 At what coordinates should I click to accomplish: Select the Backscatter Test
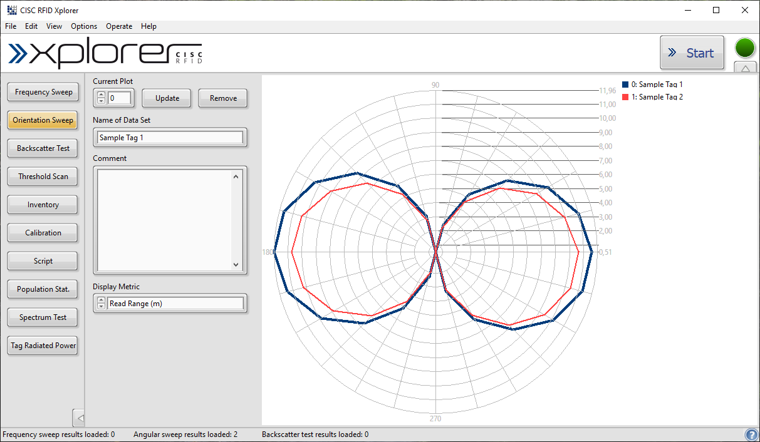coord(43,148)
